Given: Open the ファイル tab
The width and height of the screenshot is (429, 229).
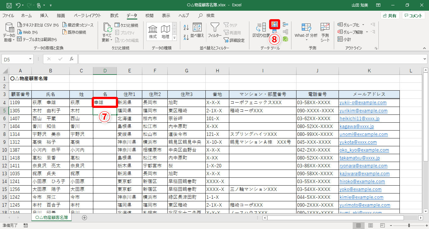Looking at the screenshot, I should pos(8,16).
